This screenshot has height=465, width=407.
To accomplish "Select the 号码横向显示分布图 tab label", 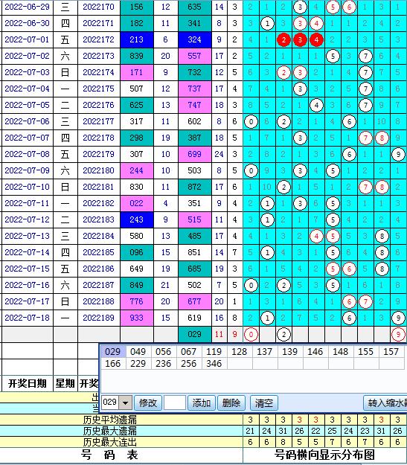I will tap(325, 455).
